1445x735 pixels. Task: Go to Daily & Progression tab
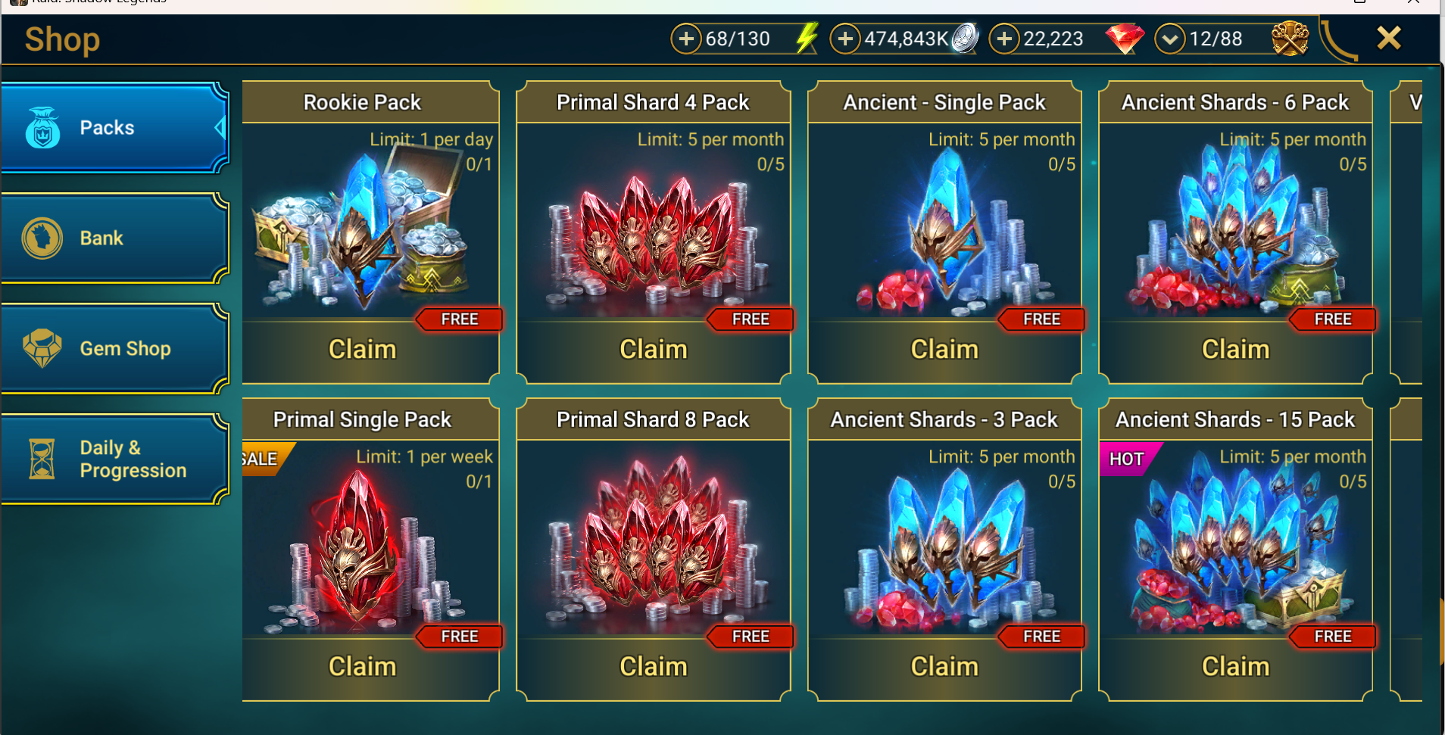point(114,459)
